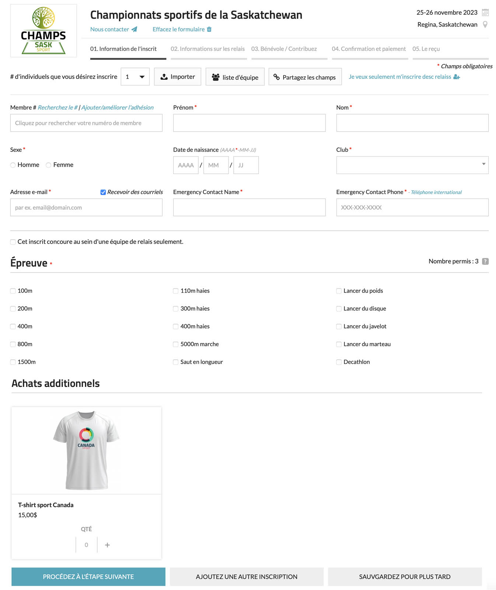Click the group icon on liste d'équipe
This screenshot has width=496, height=590.
216,77
